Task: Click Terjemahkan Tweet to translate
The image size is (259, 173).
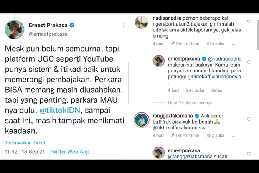Action: coord(25,142)
